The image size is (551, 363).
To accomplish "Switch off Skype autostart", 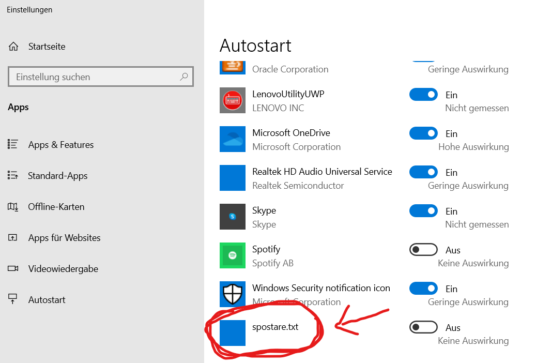I will 423,211.
